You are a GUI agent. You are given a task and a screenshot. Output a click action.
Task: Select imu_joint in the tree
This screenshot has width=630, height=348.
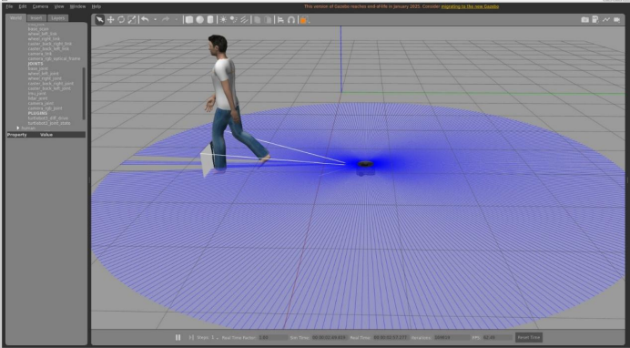click(x=37, y=93)
